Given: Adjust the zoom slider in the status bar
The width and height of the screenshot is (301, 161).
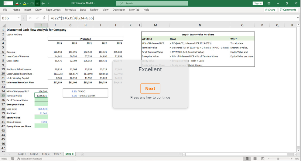Looking at the screenshot, I should click(x=278, y=159).
